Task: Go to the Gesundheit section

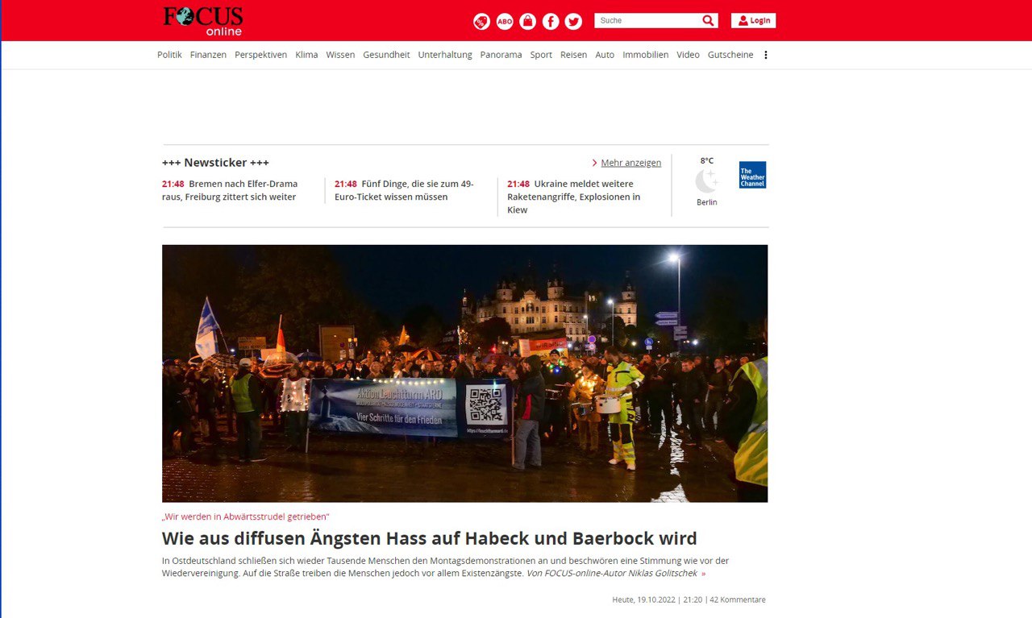Action: pyautogui.click(x=386, y=55)
